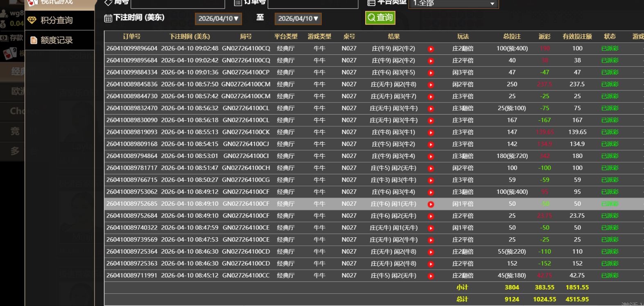Select the 视讯游戏 tab at the top
The height and width of the screenshot is (306, 644).
tap(56, 2)
